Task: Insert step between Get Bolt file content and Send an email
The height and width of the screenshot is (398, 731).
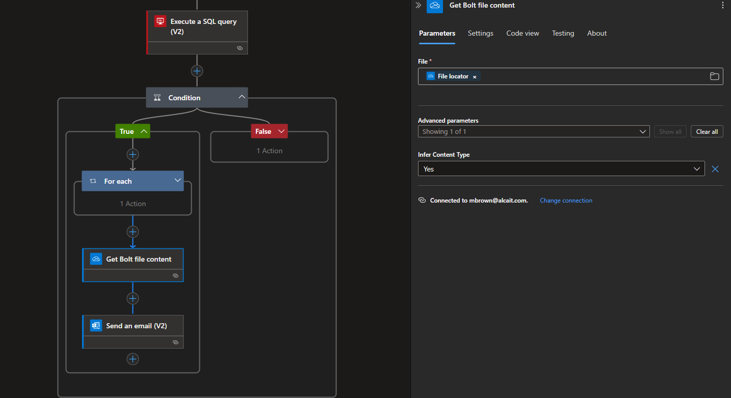Action: 133,298
